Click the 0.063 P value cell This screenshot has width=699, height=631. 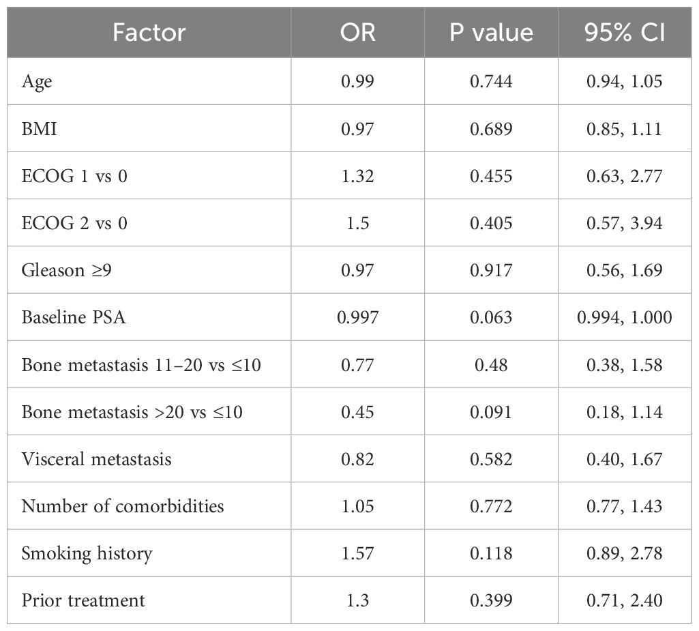point(491,317)
